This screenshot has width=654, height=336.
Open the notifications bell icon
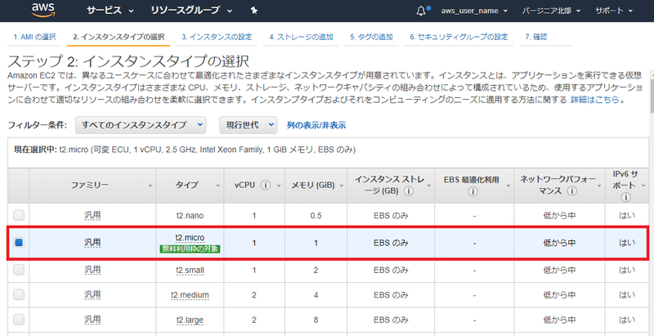(x=422, y=11)
